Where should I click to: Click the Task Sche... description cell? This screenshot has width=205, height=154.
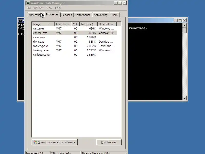[107, 46]
